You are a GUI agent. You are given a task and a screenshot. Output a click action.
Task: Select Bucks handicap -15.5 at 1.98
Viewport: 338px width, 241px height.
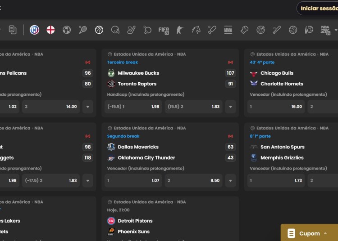click(x=133, y=107)
